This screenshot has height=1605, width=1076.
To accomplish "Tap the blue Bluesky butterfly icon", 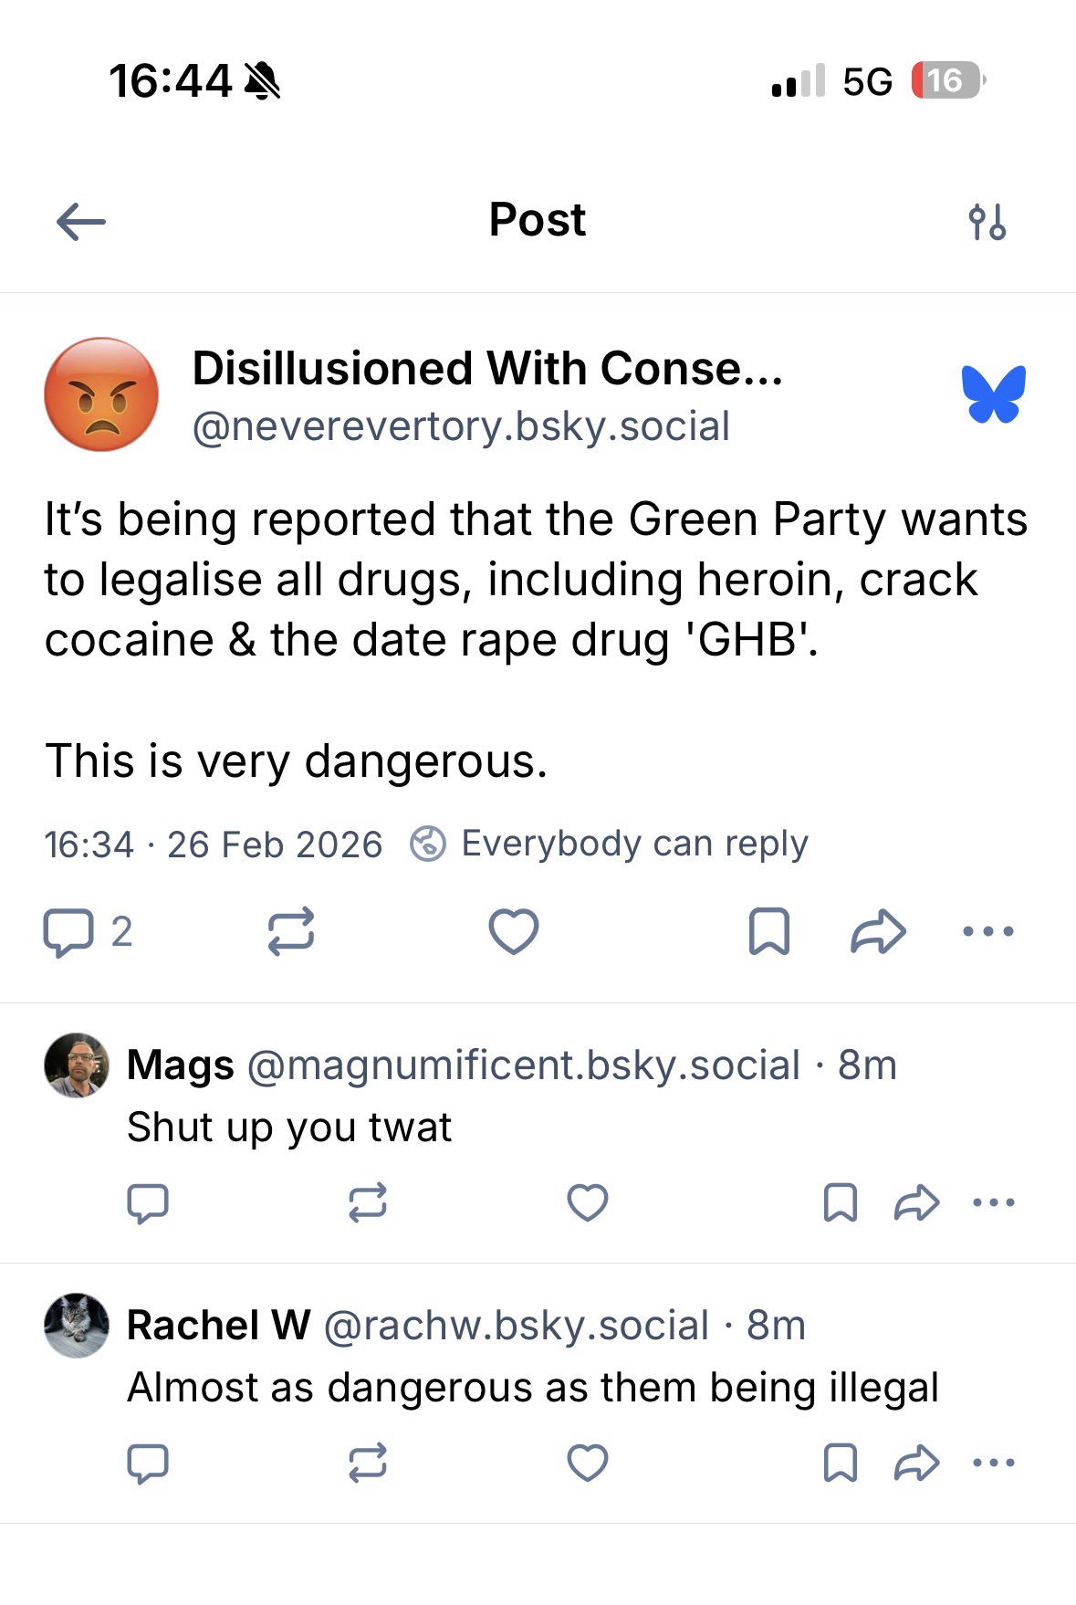I will click(993, 394).
